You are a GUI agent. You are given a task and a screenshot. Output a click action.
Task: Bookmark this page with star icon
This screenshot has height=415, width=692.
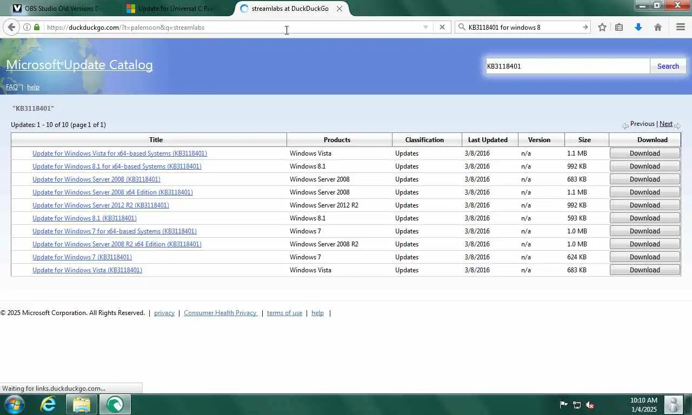602,27
